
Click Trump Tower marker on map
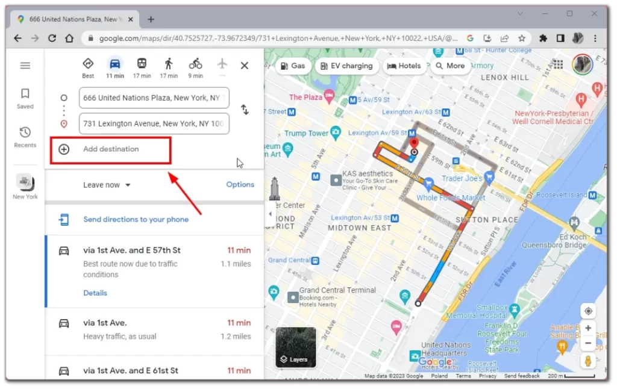335,132
